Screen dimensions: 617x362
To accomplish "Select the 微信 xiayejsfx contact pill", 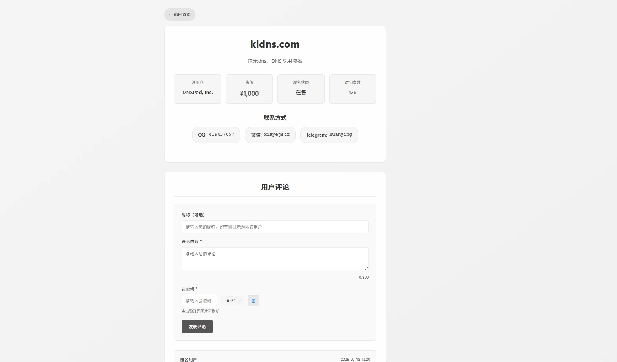I will [x=270, y=135].
